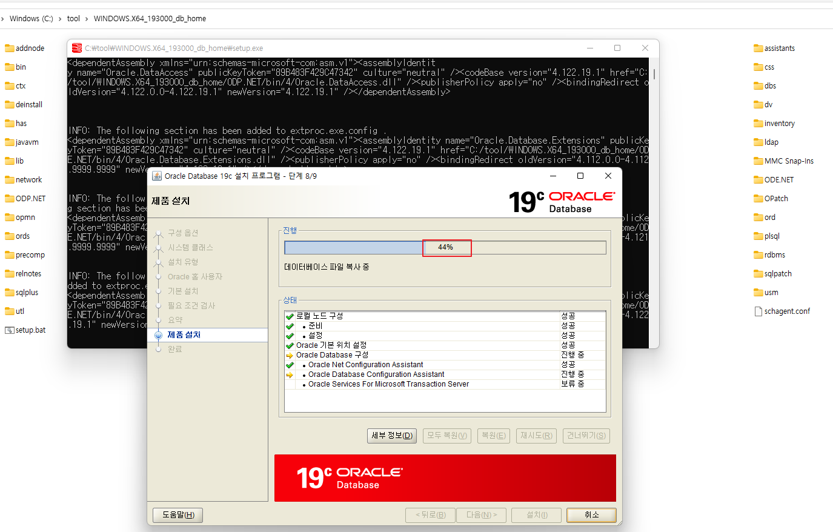
Task: Click the 재시도(R) button
Action: click(537, 436)
